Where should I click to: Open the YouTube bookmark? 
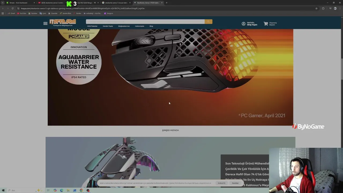(22, 13)
